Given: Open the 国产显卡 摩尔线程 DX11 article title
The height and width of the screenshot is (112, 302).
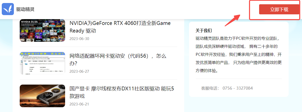Looking at the screenshot, I should pos(122,92).
